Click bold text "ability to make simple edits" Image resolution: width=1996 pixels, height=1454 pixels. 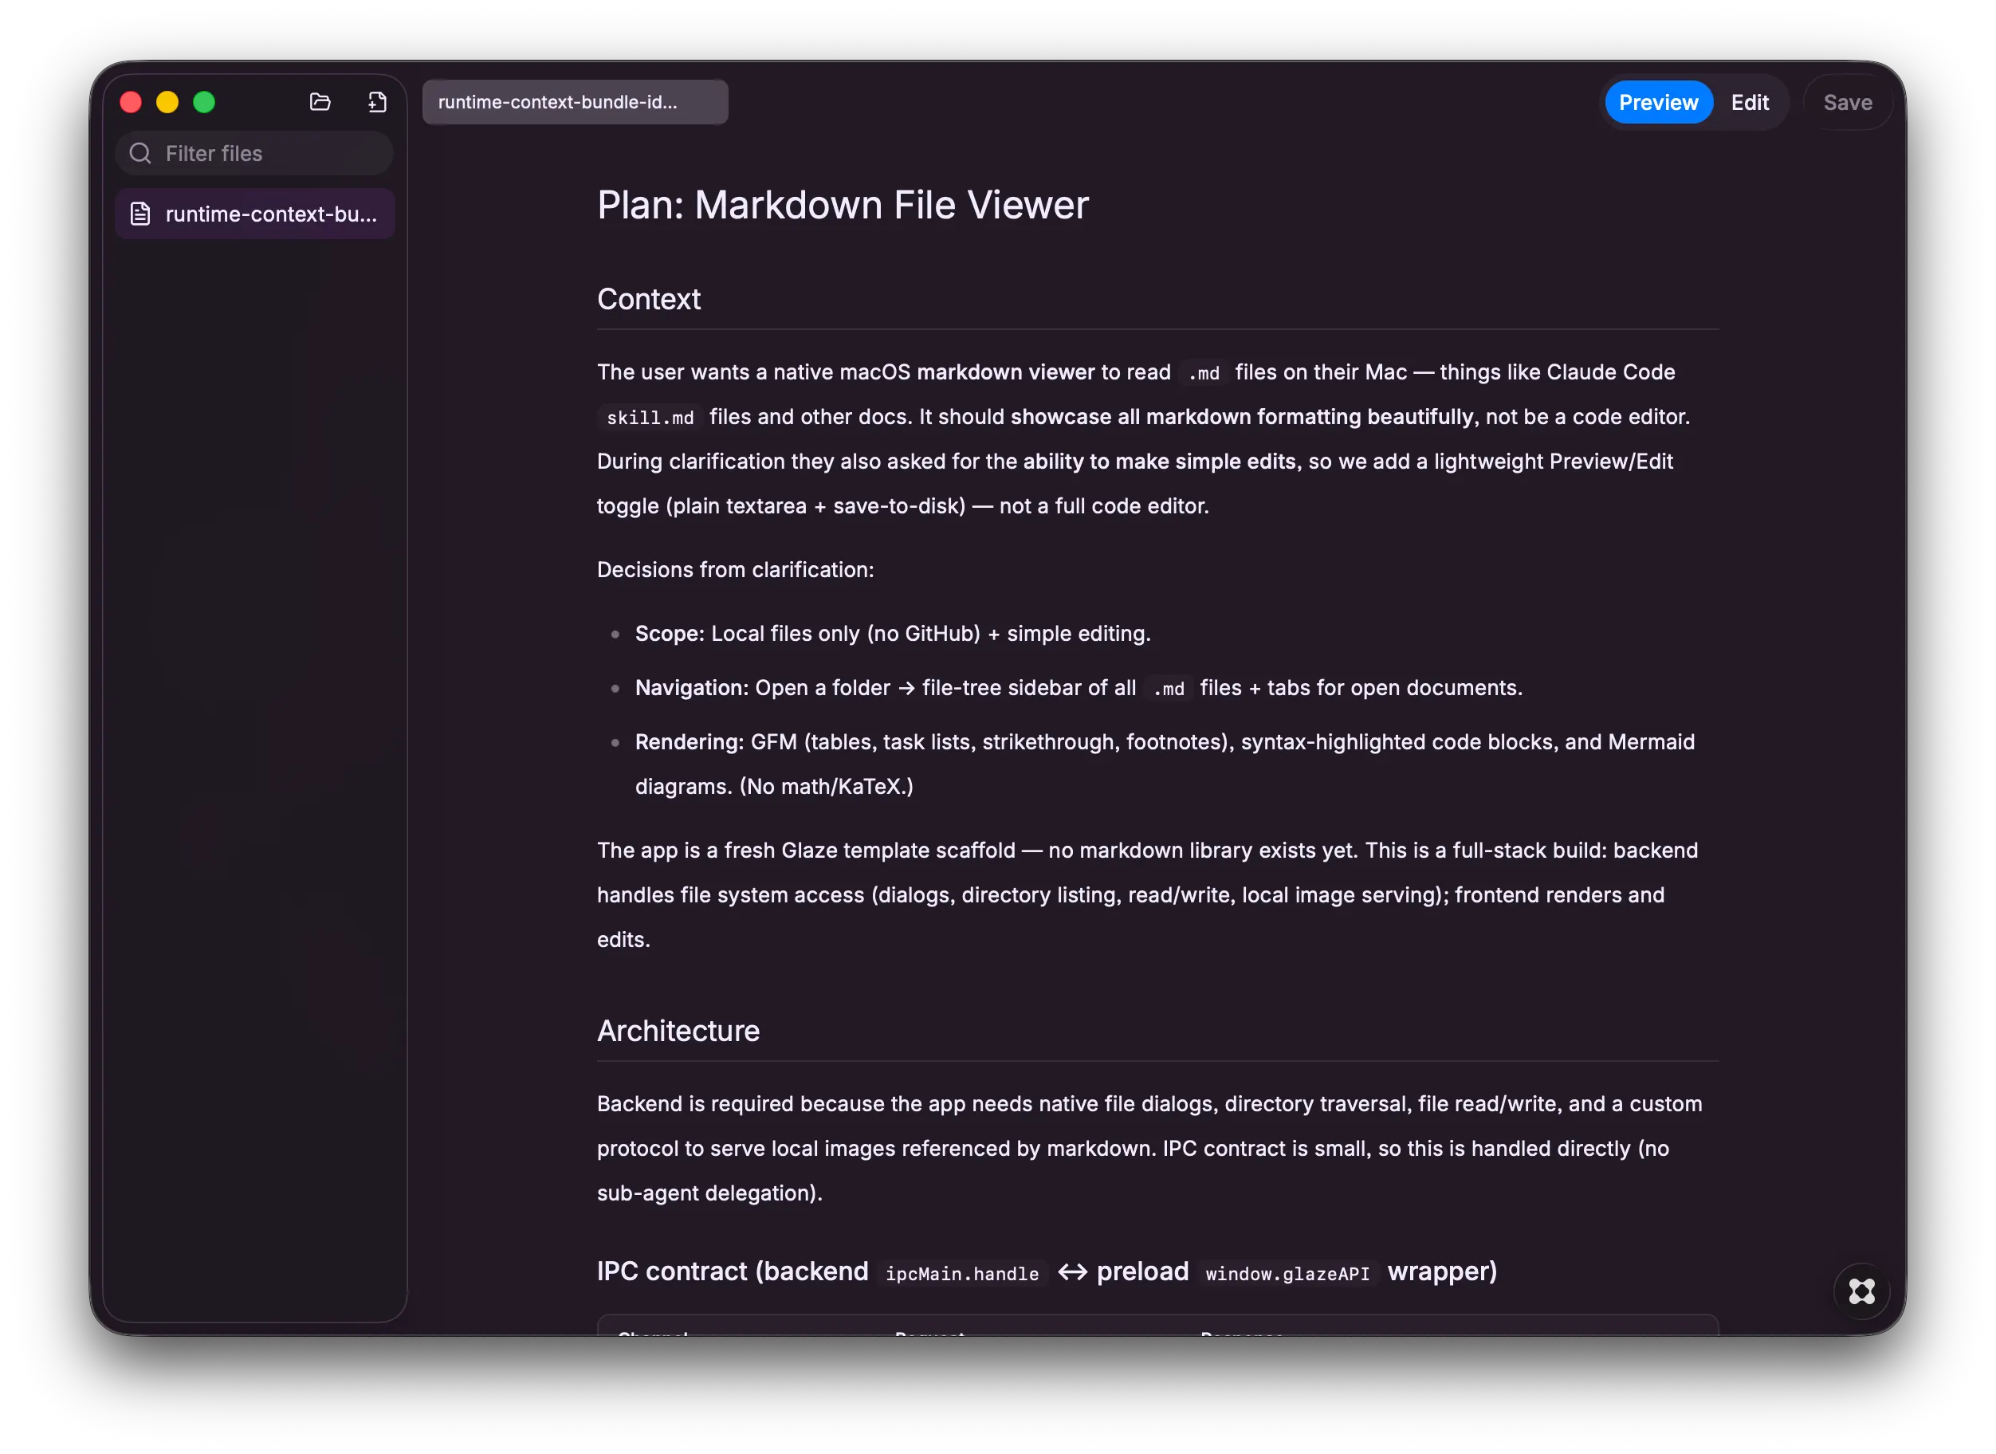coord(1159,462)
